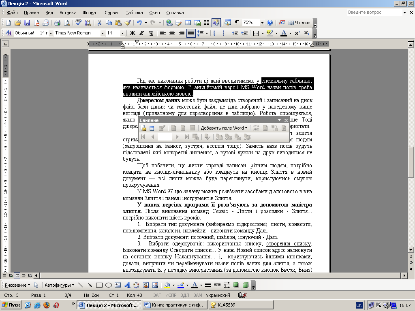Apply bulleted list formatting
Image resolution: width=415 pixels, height=311 pixels.
pos(225,33)
